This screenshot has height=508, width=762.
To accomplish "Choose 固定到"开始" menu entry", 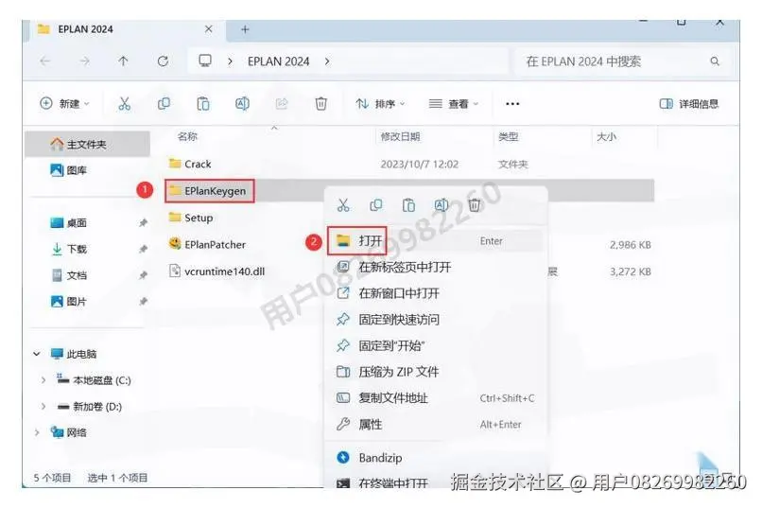I will pos(435,345).
